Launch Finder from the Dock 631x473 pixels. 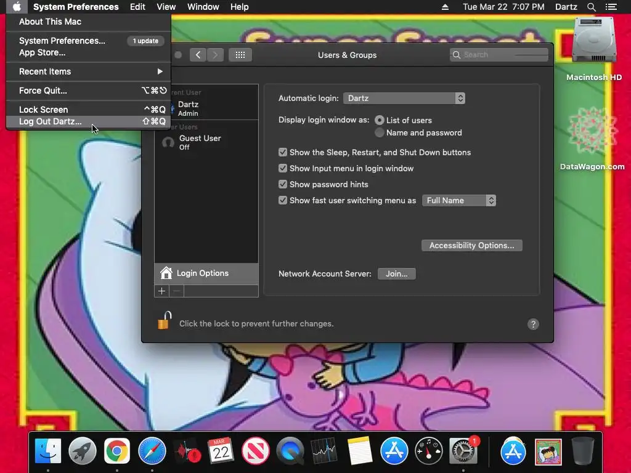(x=48, y=451)
